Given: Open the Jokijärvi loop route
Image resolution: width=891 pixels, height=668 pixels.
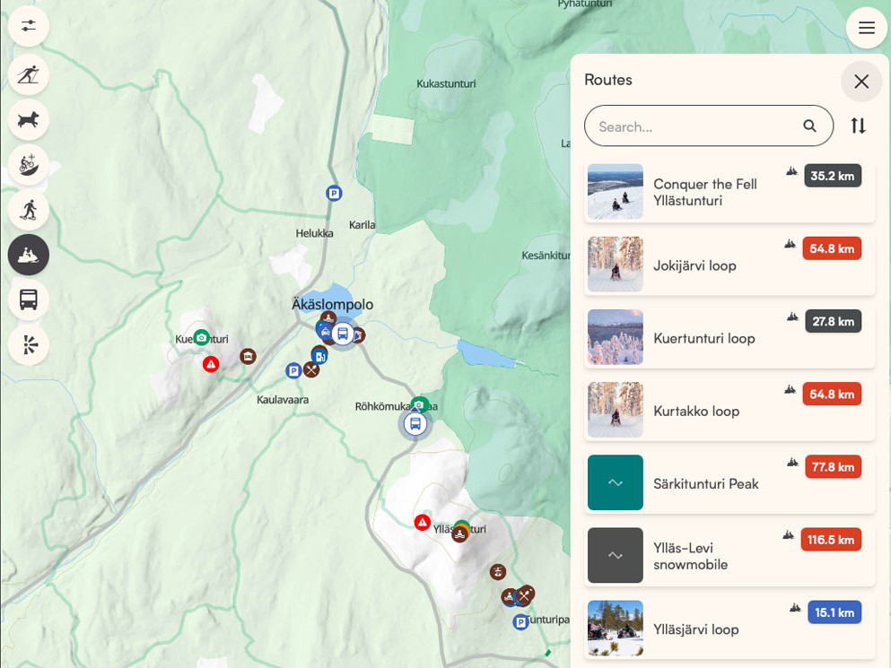Looking at the screenshot, I should click(729, 265).
